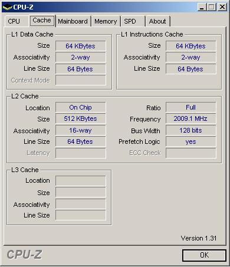The height and width of the screenshot is (267, 230).
Task: Click the disabled maximize button
Action: 212,7
